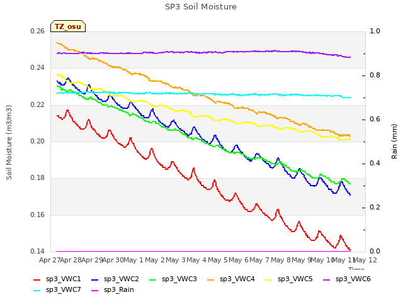Image resolution: width=403 pixels, height=302 pixels.
Task: Select the sp3_VWC3 legend label
Action: coord(179,279)
